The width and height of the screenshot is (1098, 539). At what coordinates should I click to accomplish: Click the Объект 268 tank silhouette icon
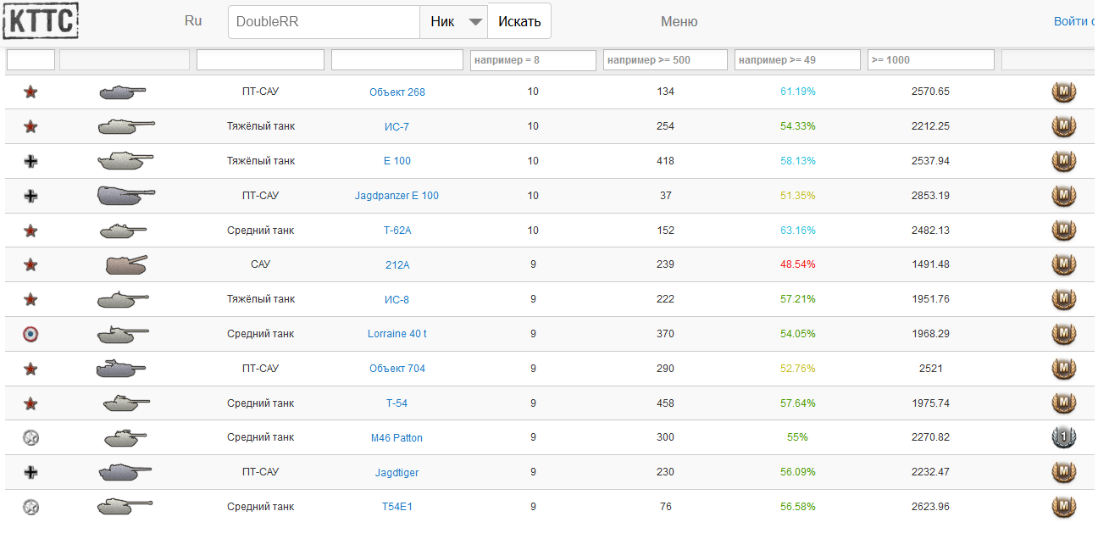point(123,92)
